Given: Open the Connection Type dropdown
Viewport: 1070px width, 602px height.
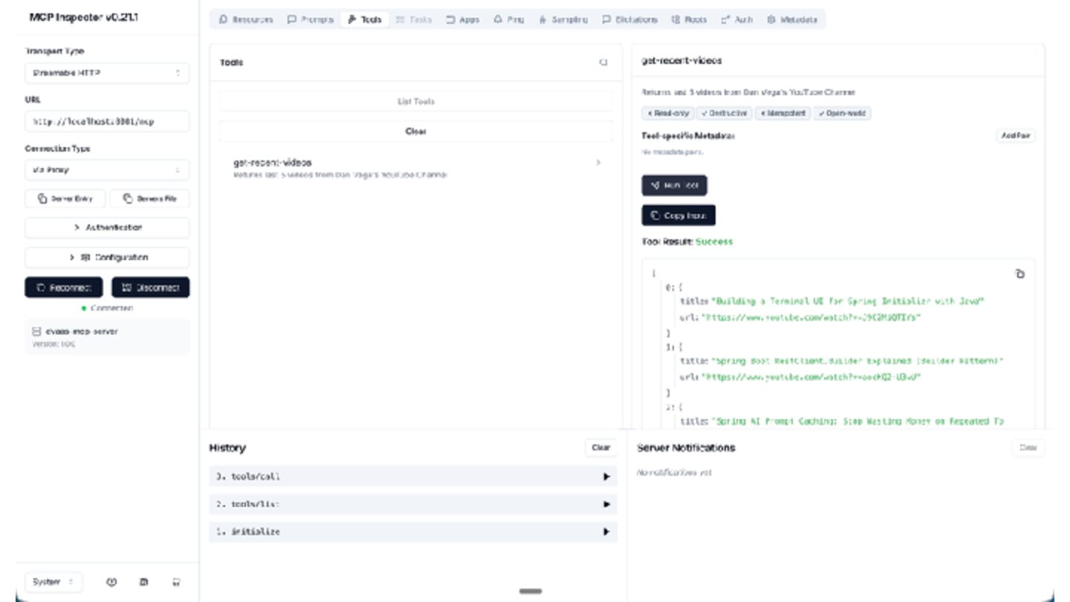Looking at the screenshot, I should pyautogui.click(x=107, y=169).
